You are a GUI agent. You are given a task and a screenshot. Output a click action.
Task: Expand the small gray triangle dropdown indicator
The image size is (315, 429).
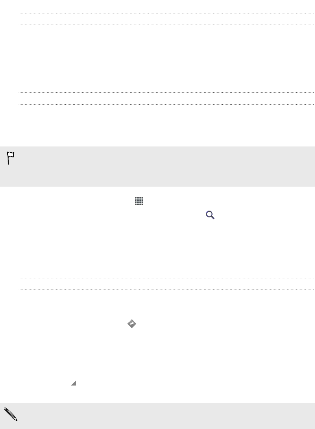73,383
